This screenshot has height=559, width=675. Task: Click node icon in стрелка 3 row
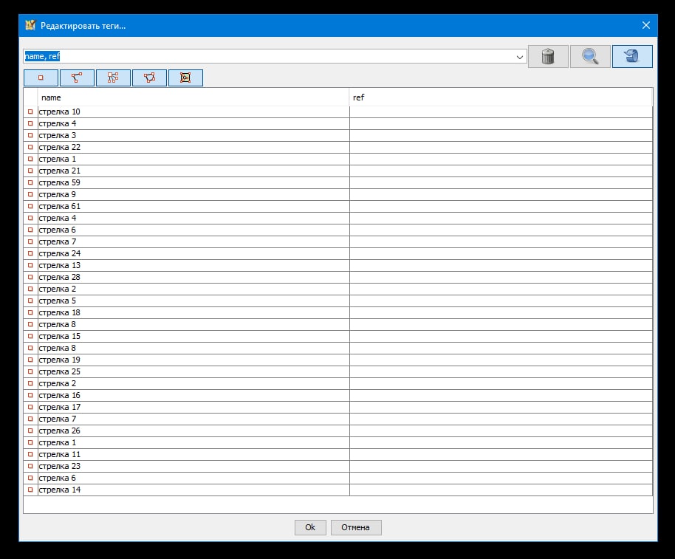[x=30, y=136]
